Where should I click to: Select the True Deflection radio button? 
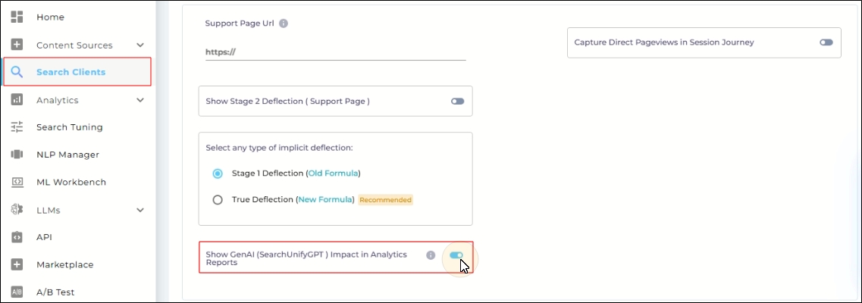(x=218, y=200)
